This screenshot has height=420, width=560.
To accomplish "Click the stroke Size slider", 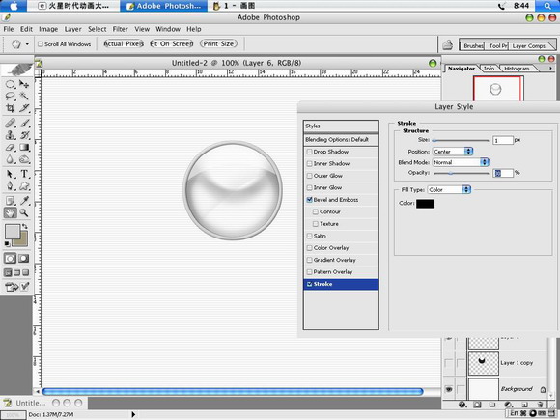I will click(x=461, y=140).
